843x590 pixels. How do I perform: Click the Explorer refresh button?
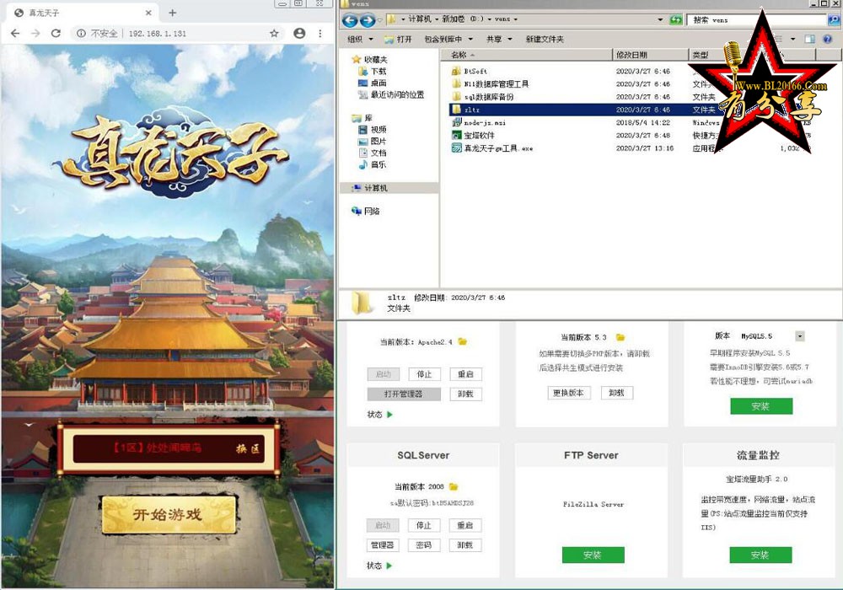click(676, 20)
